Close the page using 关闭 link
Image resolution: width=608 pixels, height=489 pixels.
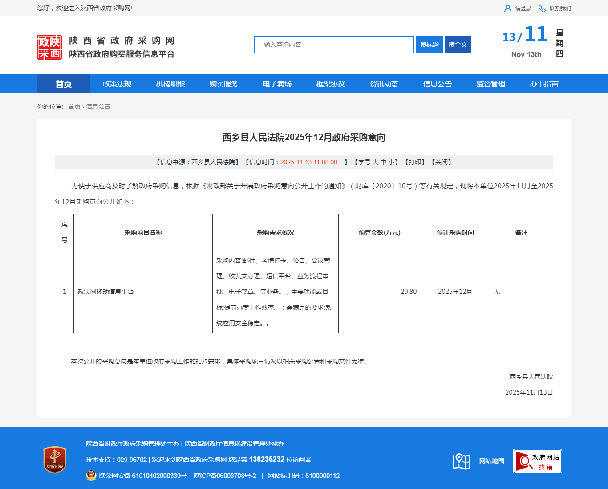pyautogui.click(x=442, y=162)
